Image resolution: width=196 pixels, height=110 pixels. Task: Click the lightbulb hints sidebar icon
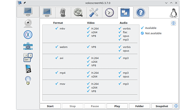point(28,80)
